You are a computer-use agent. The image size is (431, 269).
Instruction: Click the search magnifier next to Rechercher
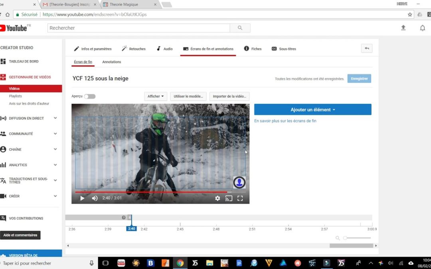pyautogui.click(x=240, y=28)
